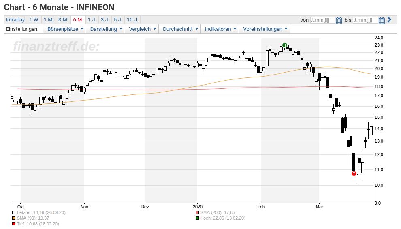Viewport: 401px width, 229px height.
Task: Click the 10,0 price axis label
Action: pyautogui.click(x=379, y=185)
